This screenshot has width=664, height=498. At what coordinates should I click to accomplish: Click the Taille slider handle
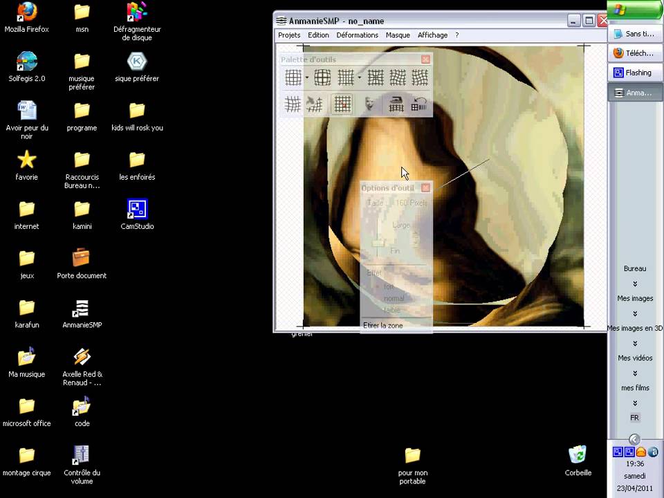378,243
